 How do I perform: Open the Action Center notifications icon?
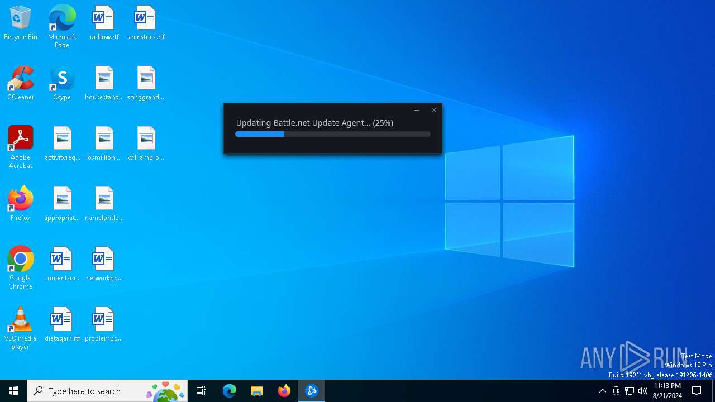point(697,391)
